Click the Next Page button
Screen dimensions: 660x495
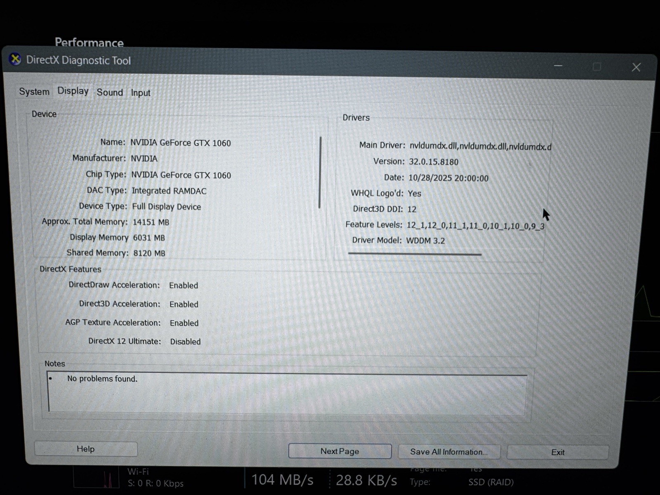click(x=340, y=451)
